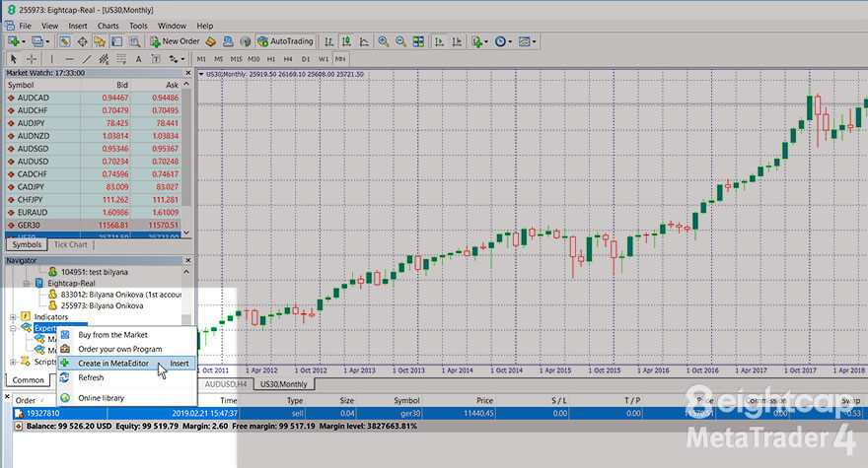
Task: Switch chart to line chart icon
Action: pos(364,41)
